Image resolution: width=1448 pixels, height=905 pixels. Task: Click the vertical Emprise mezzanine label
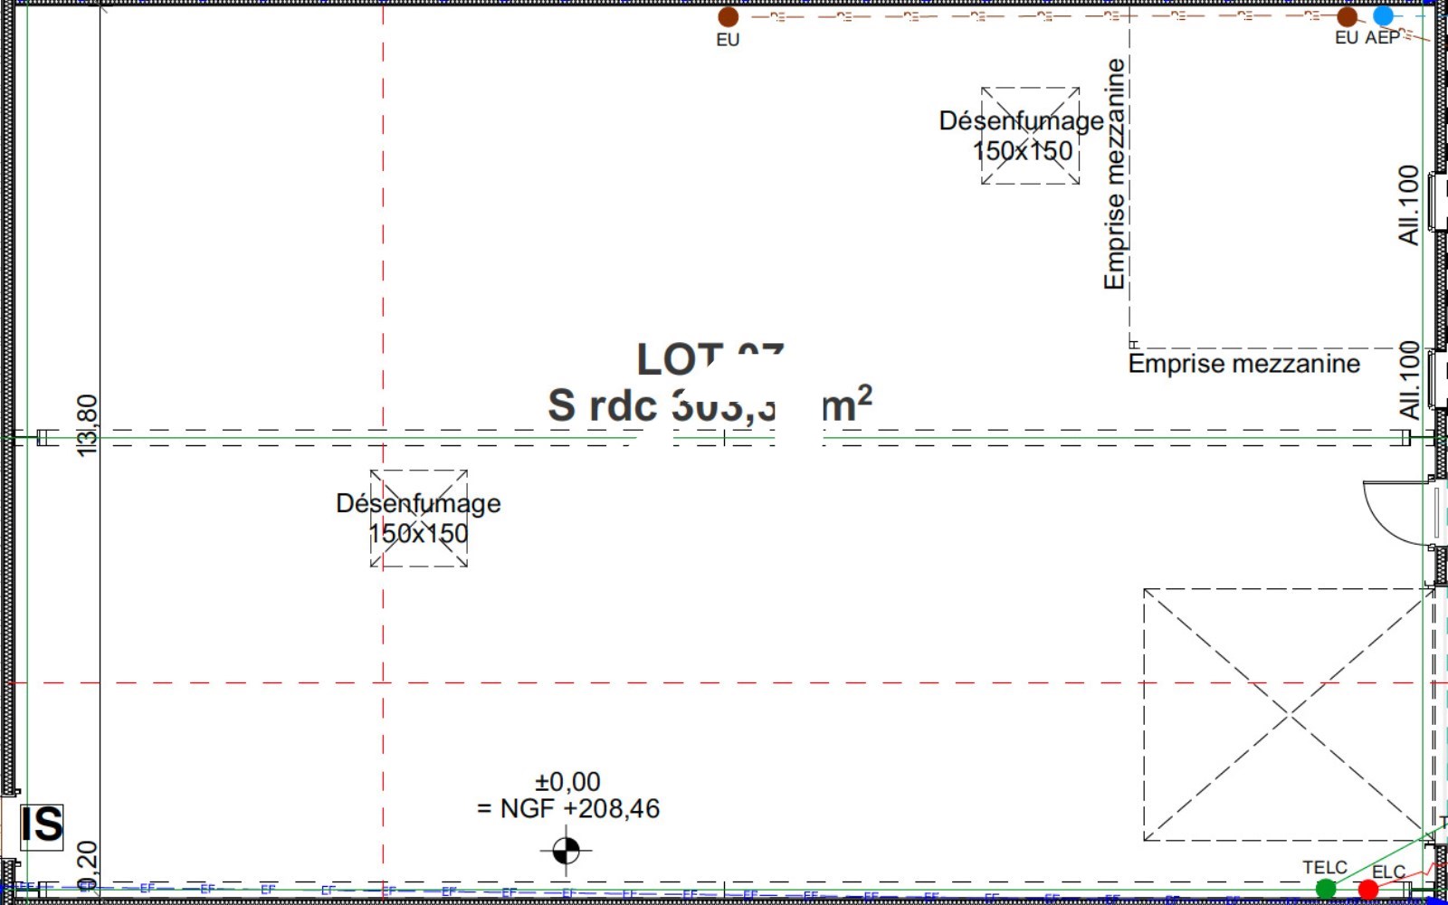(1114, 174)
